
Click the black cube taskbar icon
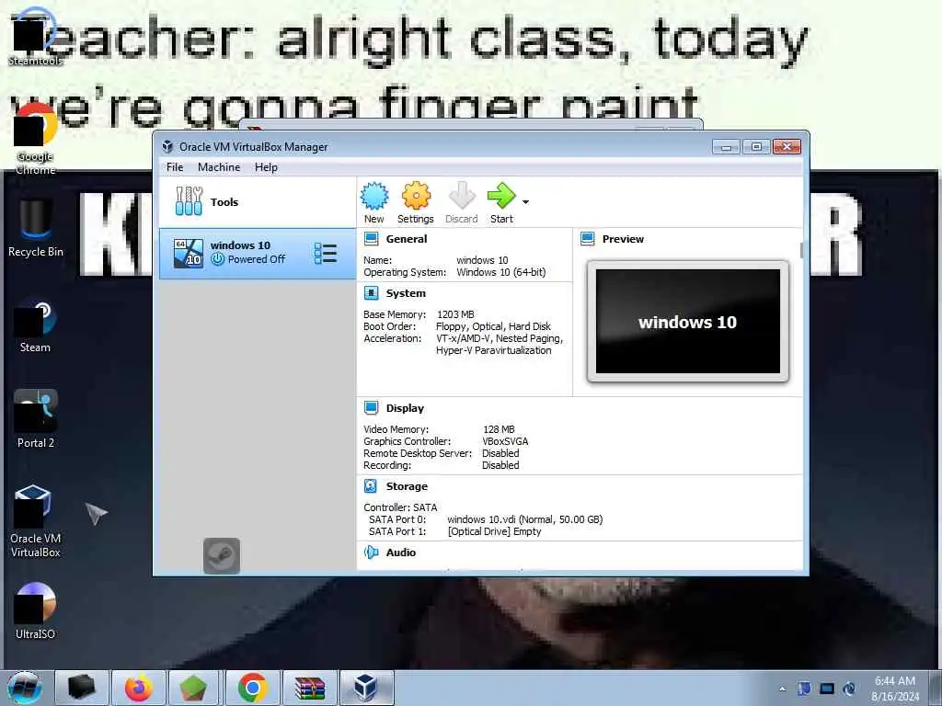pyautogui.click(x=82, y=688)
